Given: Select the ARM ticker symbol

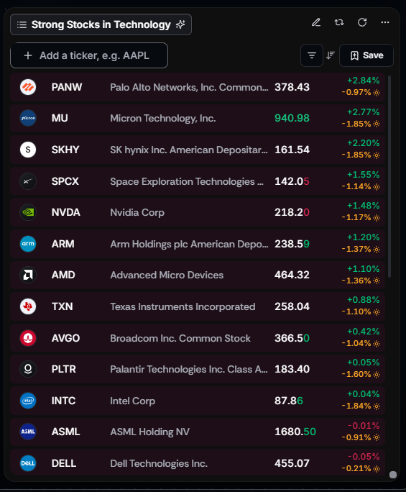Looking at the screenshot, I should point(63,244).
